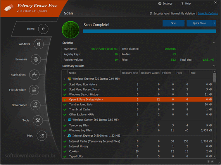This screenshot has width=221, height=165.
Task: Open the Security Options link
Action: [208, 14]
